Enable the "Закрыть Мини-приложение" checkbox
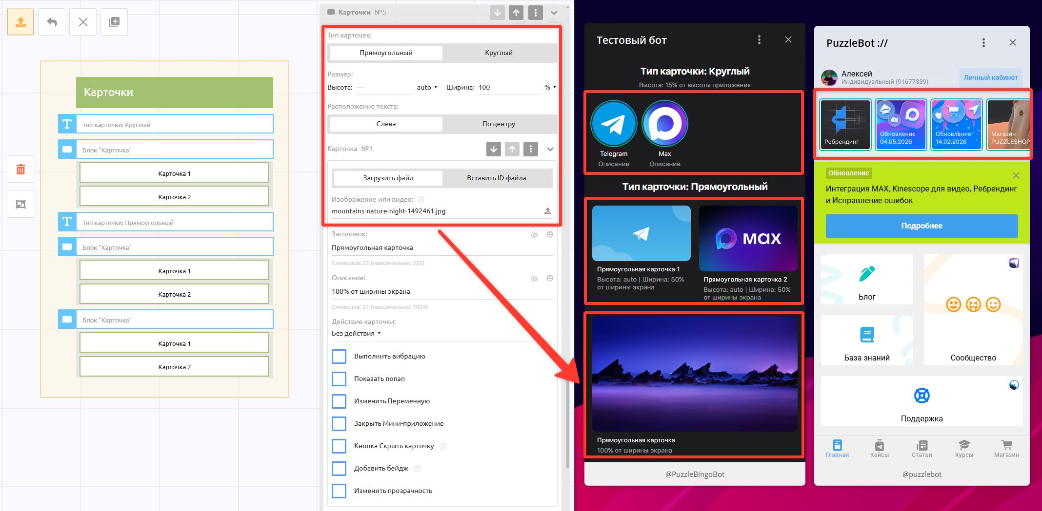Viewport: 1042px width, 511px height. (x=339, y=423)
